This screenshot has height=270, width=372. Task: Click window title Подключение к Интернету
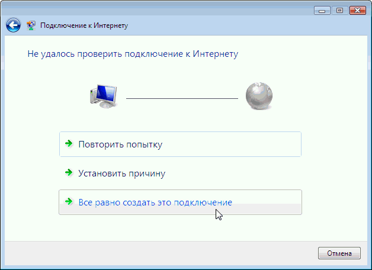(84, 25)
